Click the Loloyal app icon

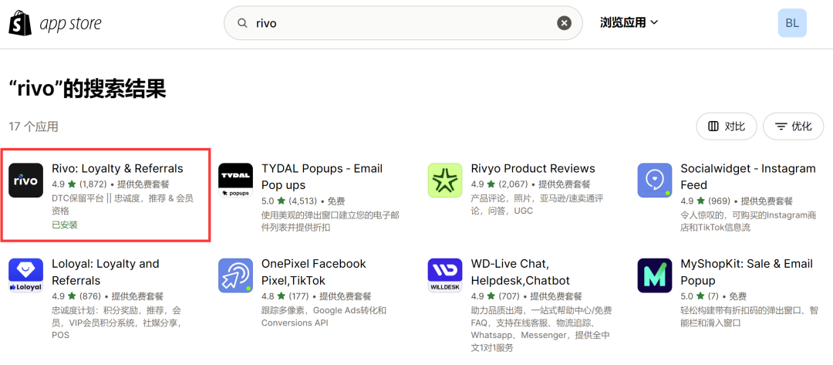25,275
